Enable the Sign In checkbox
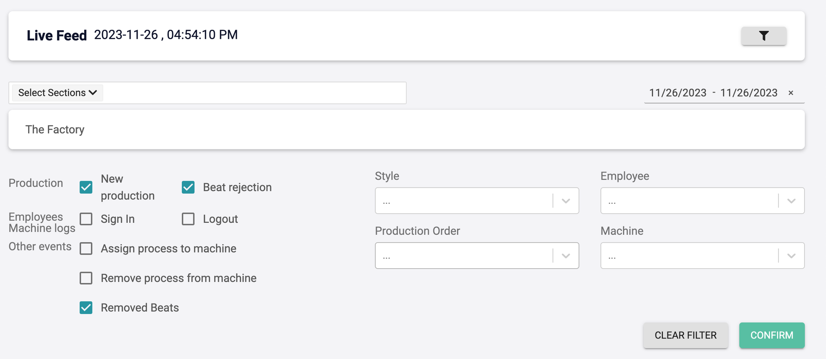The height and width of the screenshot is (359, 826). point(86,219)
